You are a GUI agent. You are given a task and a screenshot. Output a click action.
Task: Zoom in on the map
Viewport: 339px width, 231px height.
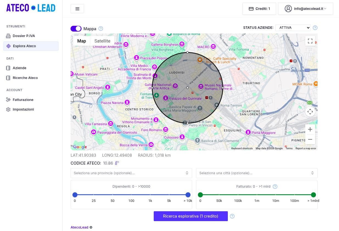pos(310,129)
